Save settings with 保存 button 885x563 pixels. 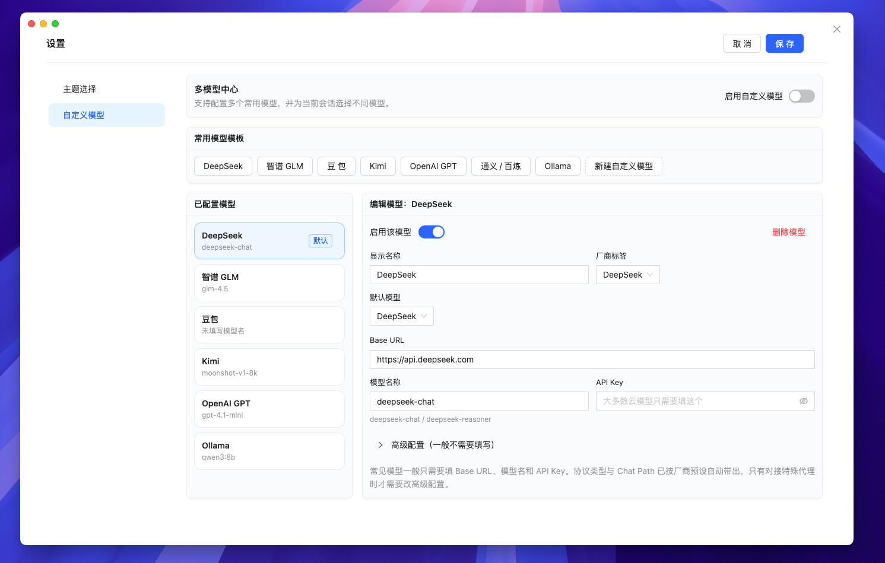pos(785,43)
